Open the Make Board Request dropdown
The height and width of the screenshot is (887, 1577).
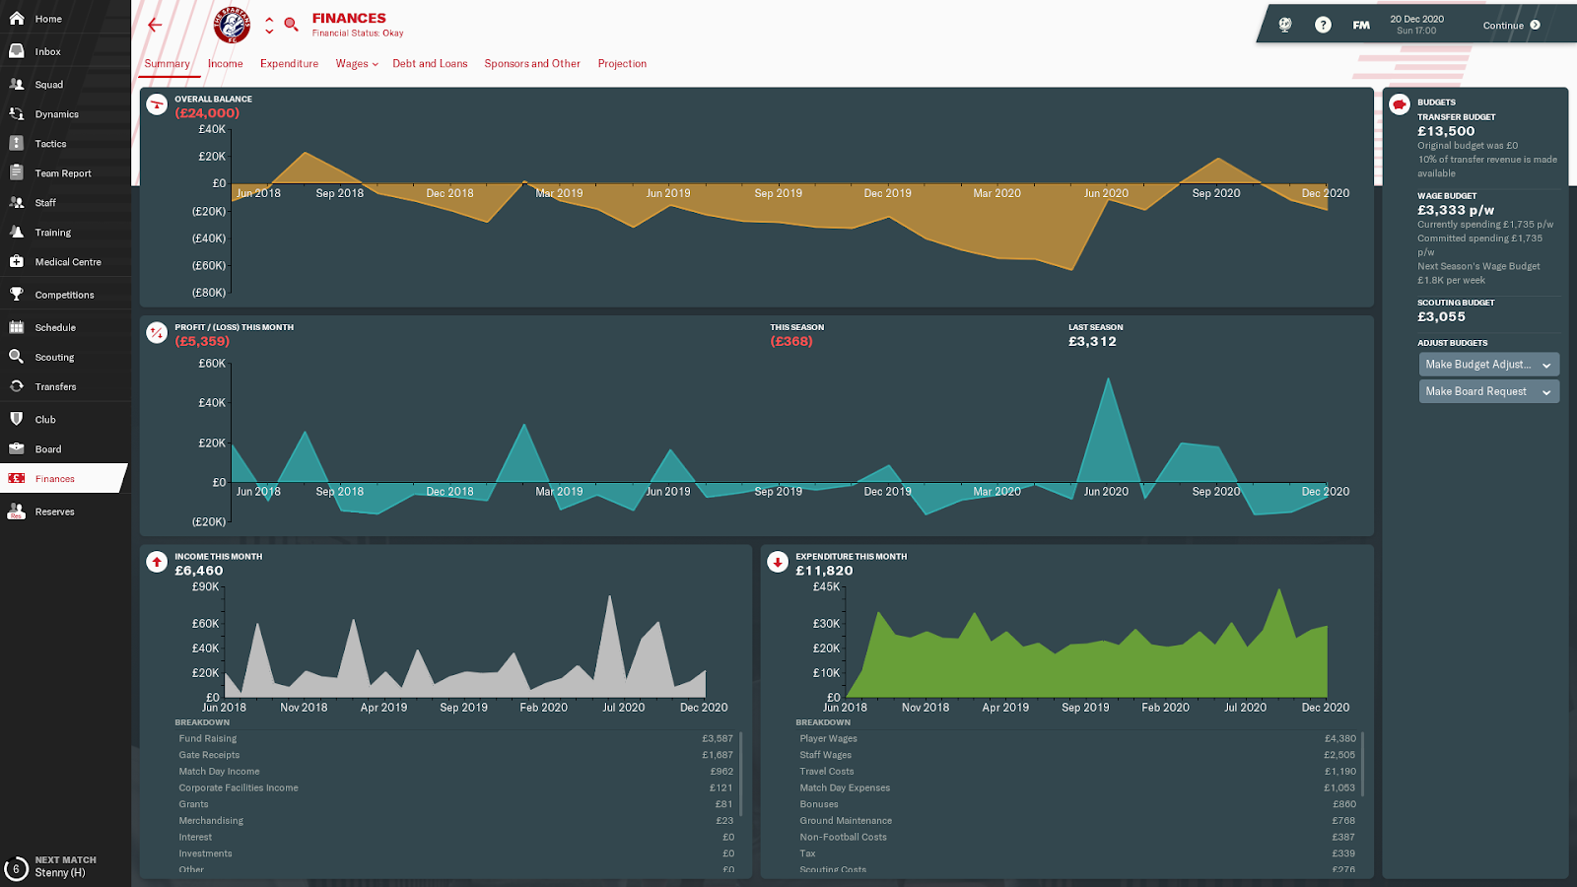(1489, 391)
